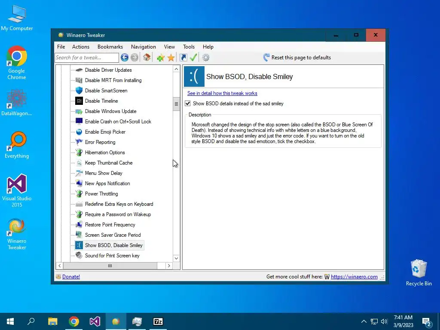Open See in detail how this tweak works link
Viewport: 440px width, 330px height.
pos(222,93)
